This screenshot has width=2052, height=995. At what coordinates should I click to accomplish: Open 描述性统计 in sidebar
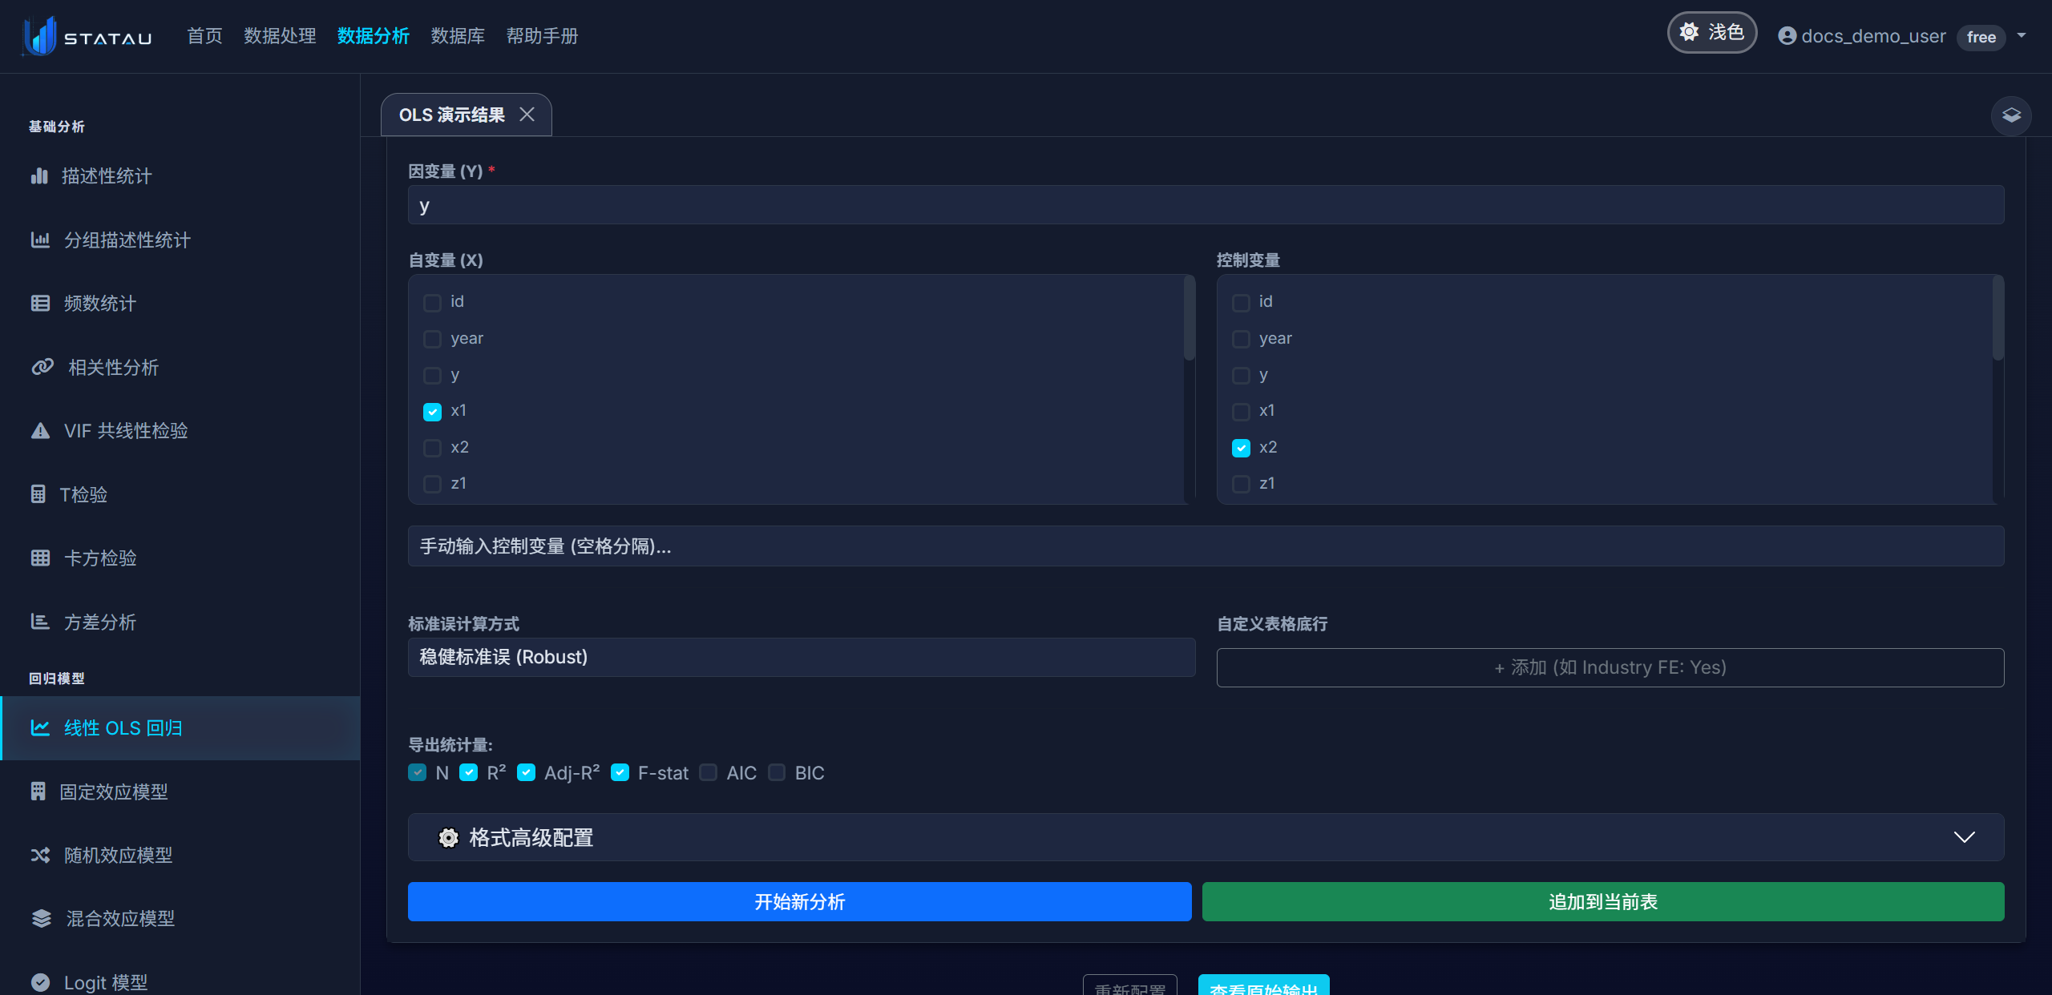[x=180, y=175]
